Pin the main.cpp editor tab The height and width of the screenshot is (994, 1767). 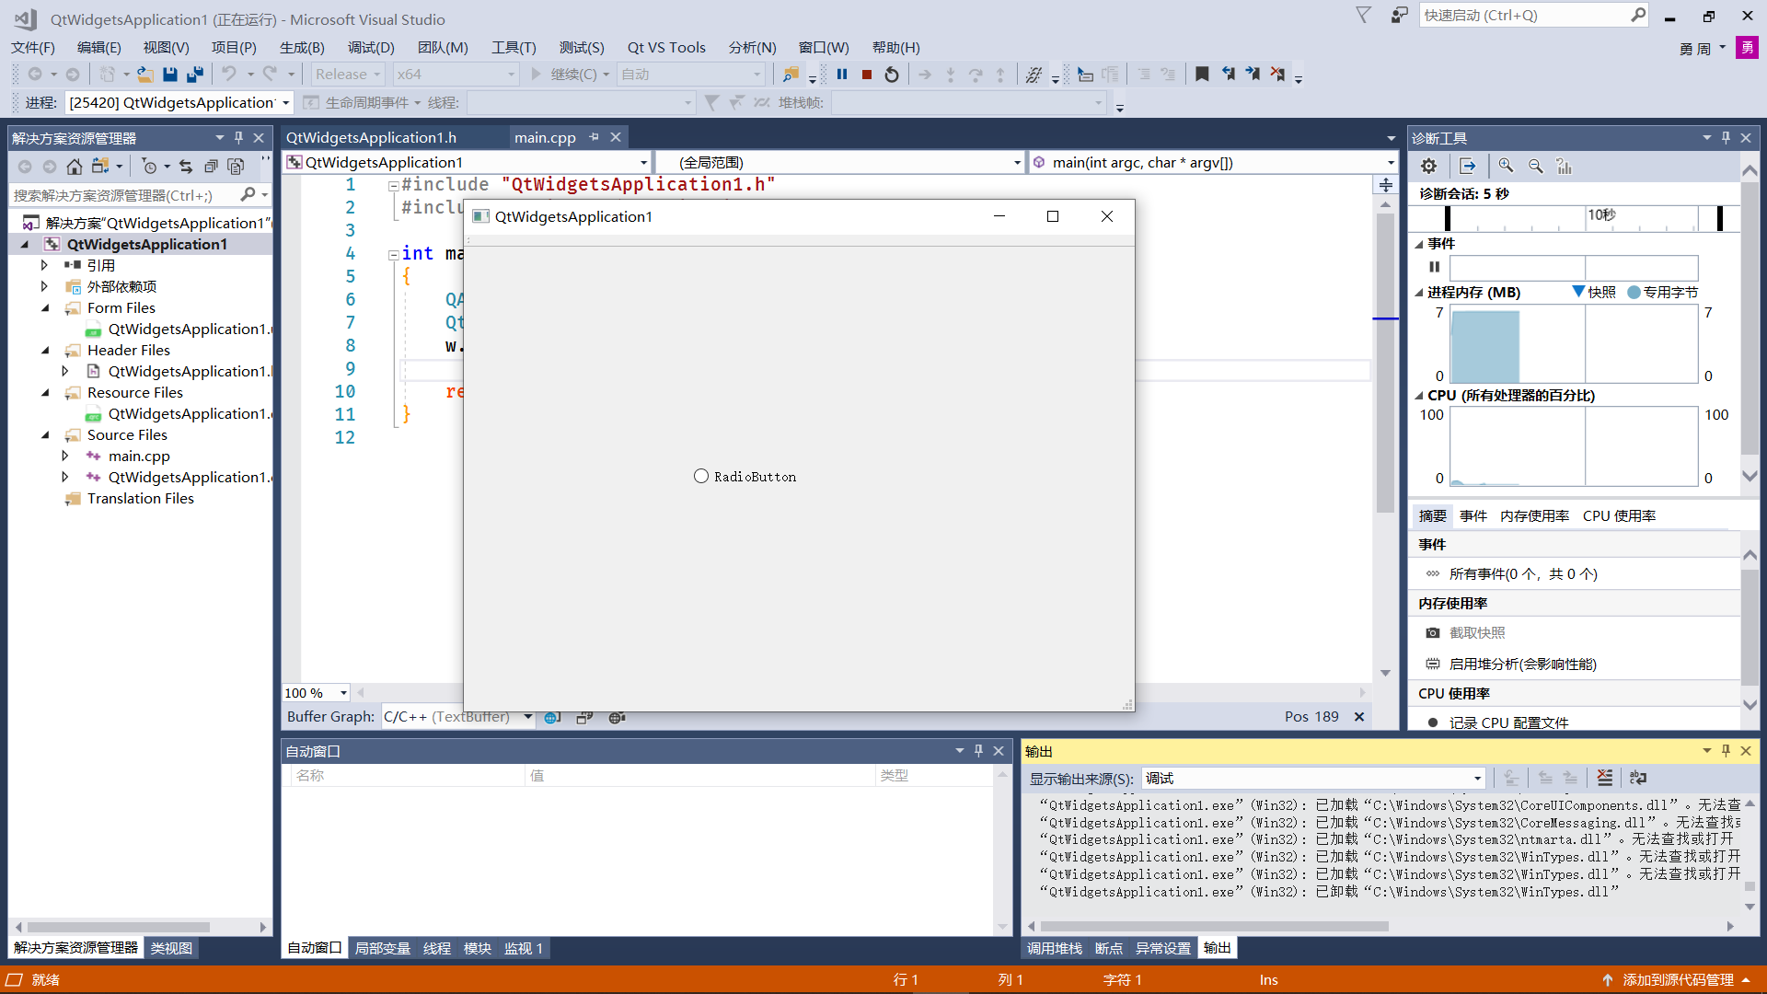click(595, 137)
